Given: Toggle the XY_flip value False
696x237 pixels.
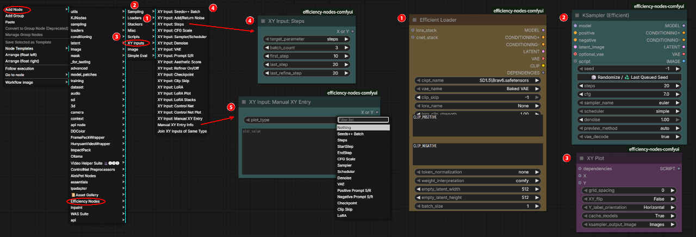Looking at the screenshot, I should point(630,199).
